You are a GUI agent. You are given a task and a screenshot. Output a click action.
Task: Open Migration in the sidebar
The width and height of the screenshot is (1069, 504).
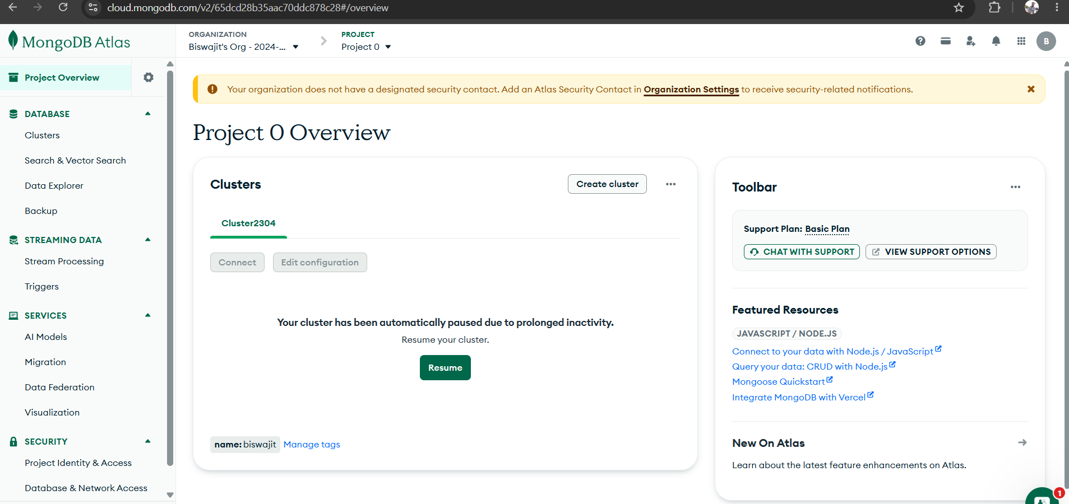(x=45, y=362)
